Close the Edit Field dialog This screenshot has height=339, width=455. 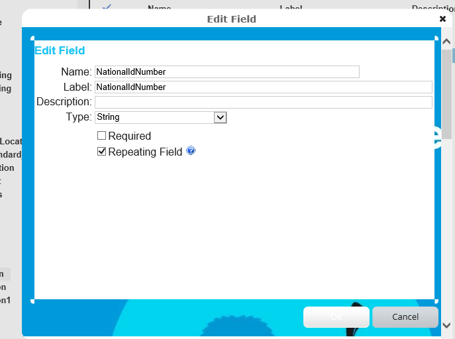(442, 19)
